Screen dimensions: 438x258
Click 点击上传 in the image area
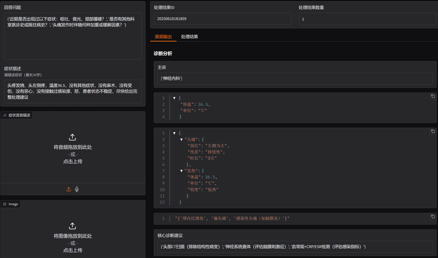(73, 250)
